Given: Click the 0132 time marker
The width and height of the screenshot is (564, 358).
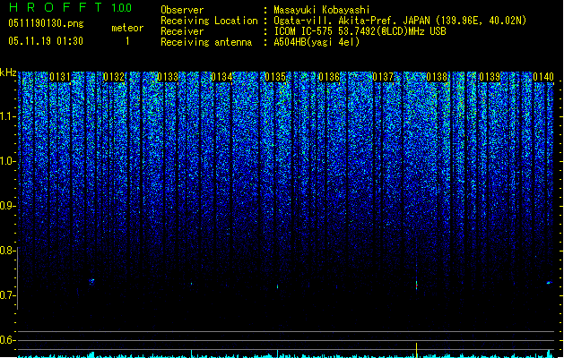Looking at the screenshot, I should (x=114, y=77).
